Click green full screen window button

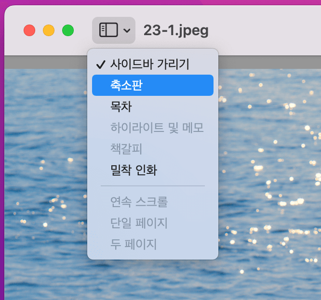[x=68, y=30]
